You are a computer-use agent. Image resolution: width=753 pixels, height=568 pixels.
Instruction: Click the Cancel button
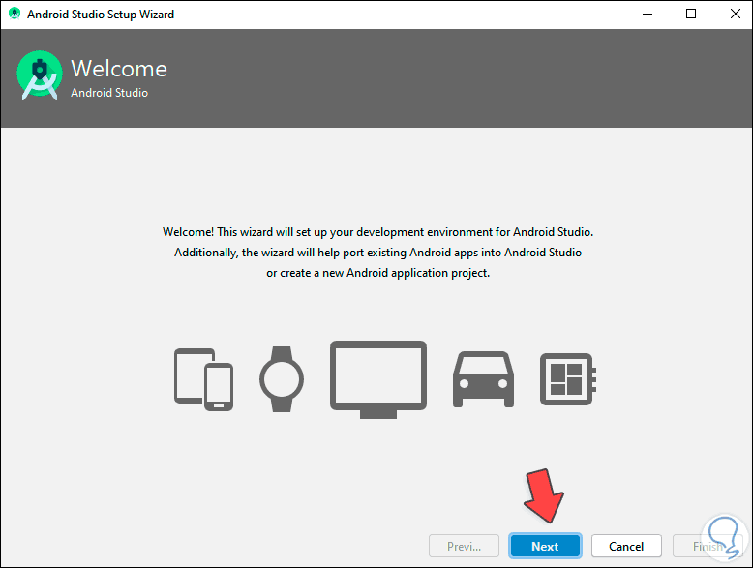626,546
